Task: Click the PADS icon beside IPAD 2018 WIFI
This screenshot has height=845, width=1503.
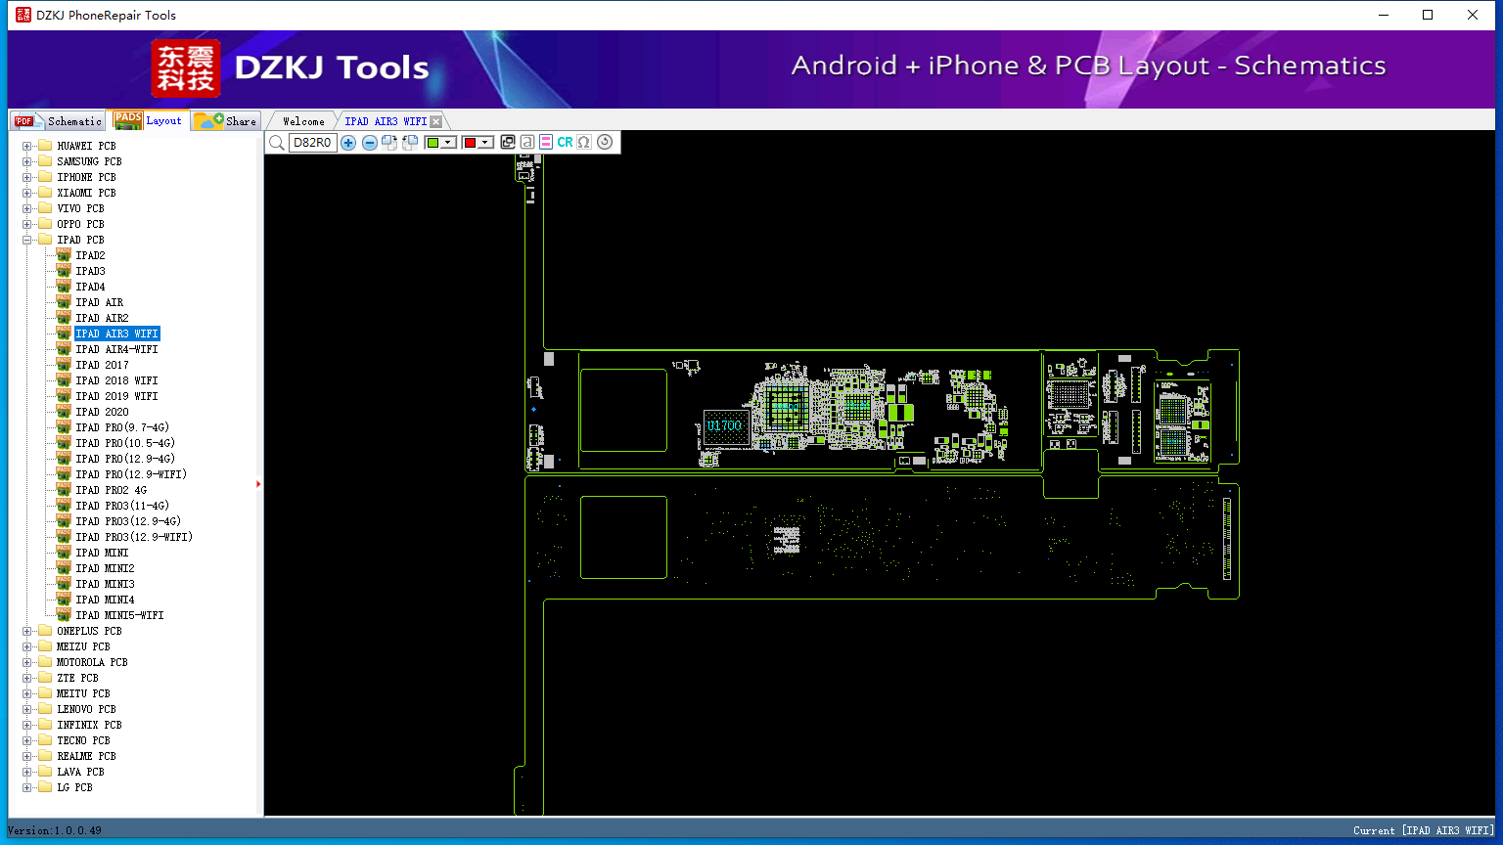Action: click(x=64, y=379)
